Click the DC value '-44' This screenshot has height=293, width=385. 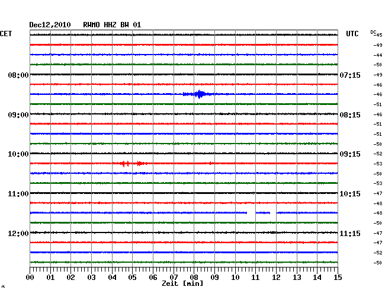[x=378, y=55]
